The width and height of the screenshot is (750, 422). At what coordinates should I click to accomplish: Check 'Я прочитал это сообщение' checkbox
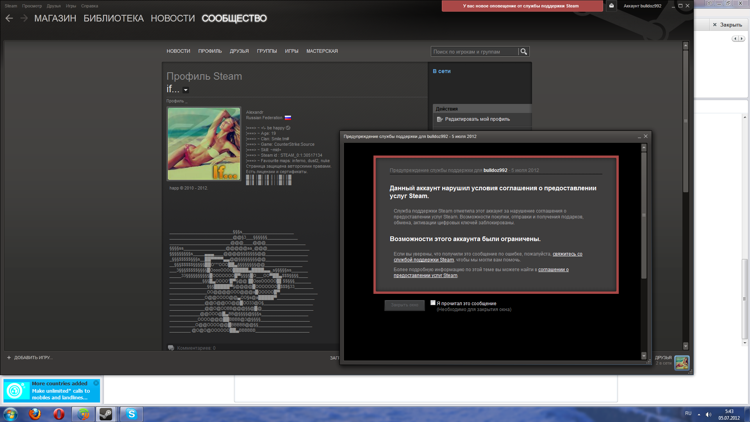(433, 303)
